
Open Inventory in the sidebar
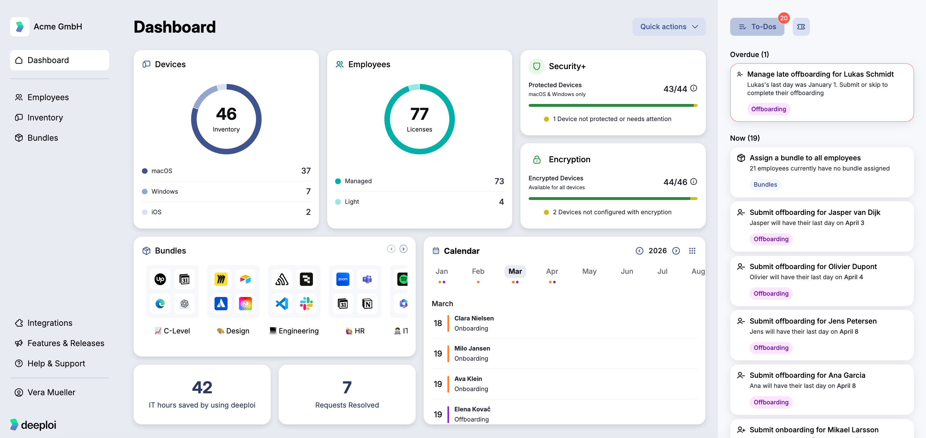[45, 117]
